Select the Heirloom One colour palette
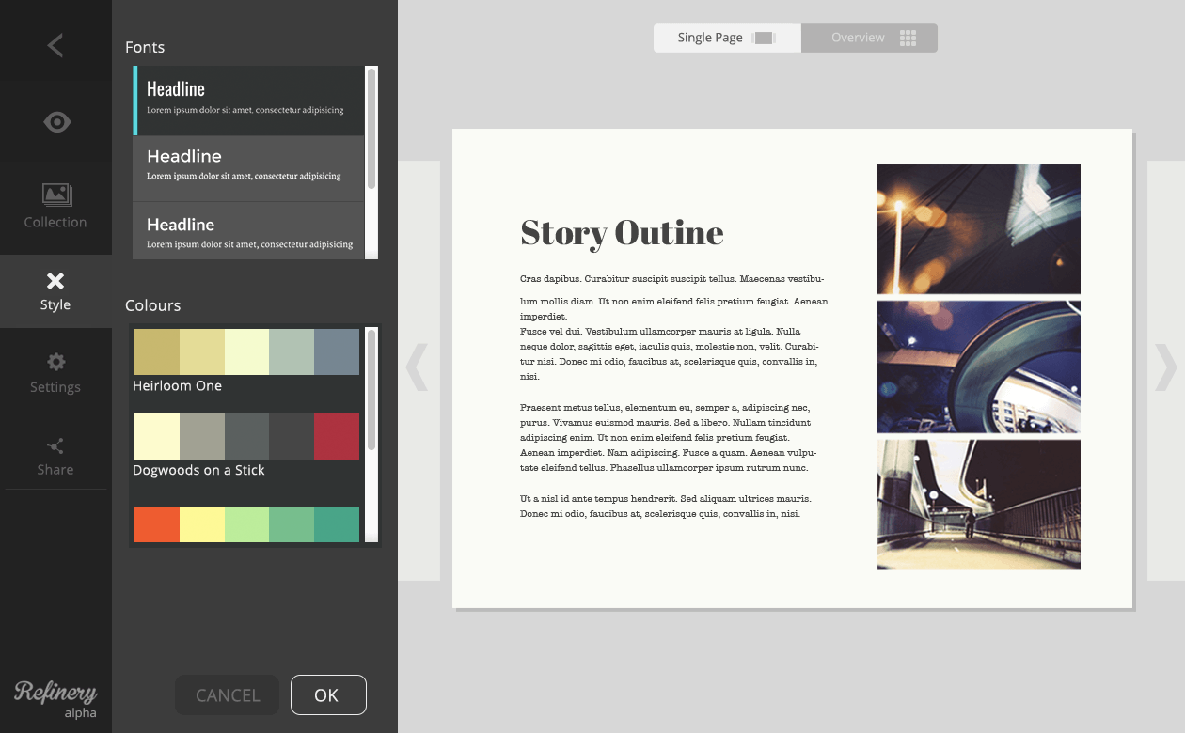Image resolution: width=1185 pixels, height=733 pixels. click(246, 362)
